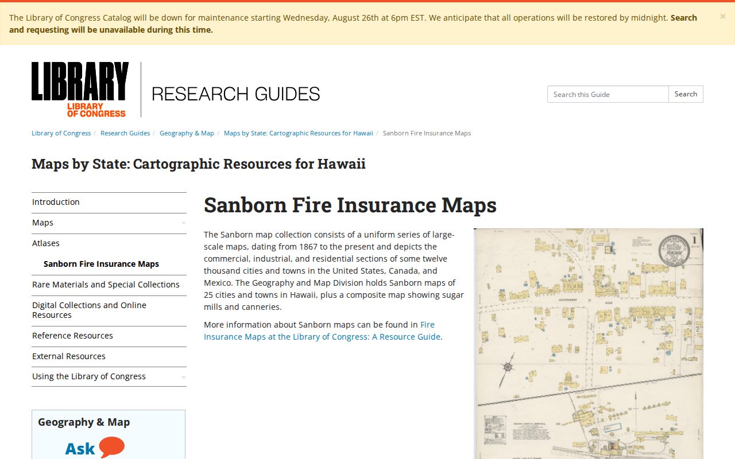This screenshot has width=735, height=459.
Task: Expand Using the Library of Congress submenu
Action: (x=183, y=377)
